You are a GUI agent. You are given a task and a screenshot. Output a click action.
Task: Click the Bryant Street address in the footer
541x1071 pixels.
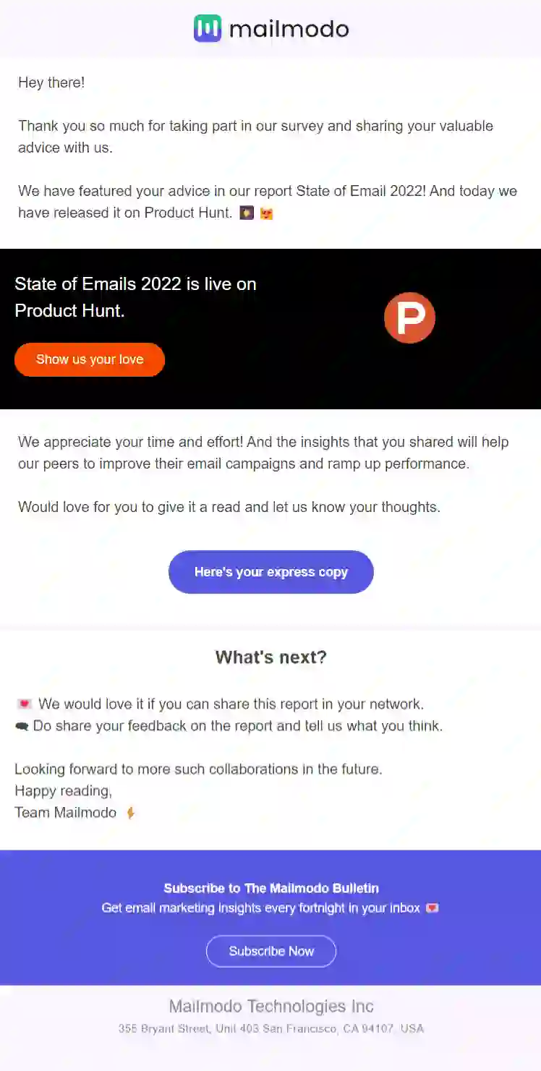(x=270, y=1028)
